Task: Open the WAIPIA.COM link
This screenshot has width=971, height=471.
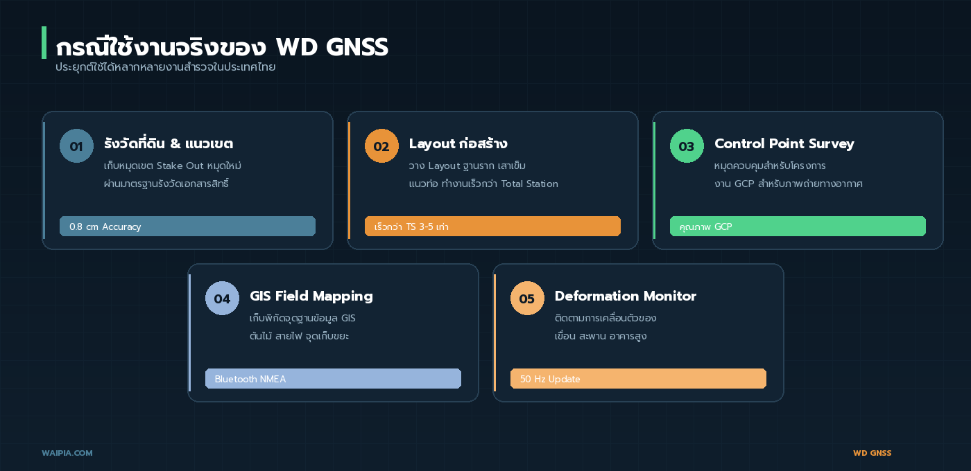Action: (x=67, y=453)
